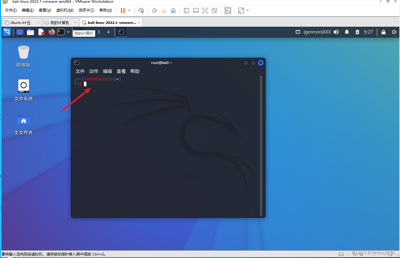The height and width of the screenshot is (258, 400).
Task: Close the kali-linux-2022.1-vmware tab
Action: pos(139,23)
